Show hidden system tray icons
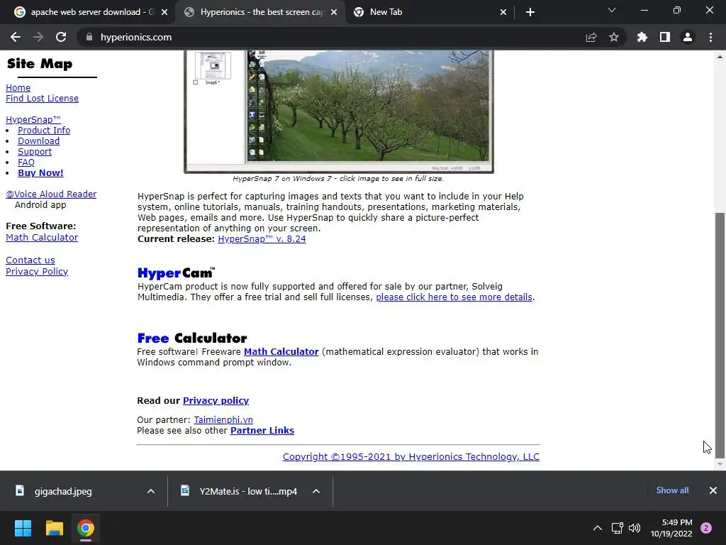726x545 pixels. pyautogui.click(x=598, y=528)
